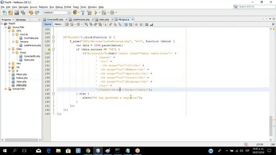Click the Clean and Build icon

coord(89,12)
